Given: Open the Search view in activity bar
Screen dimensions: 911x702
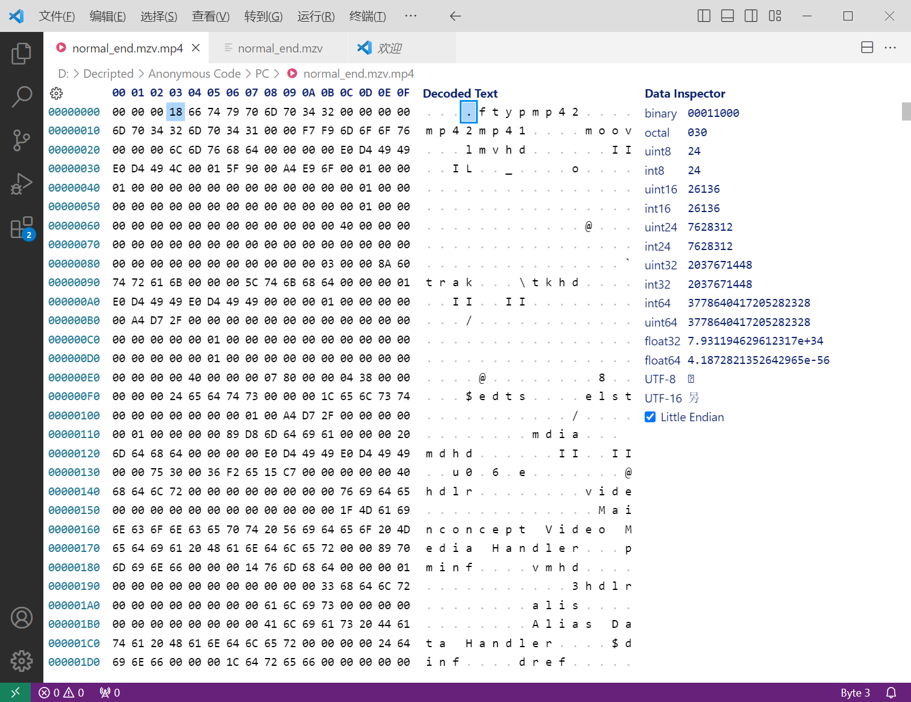Looking at the screenshot, I should pos(22,96).
